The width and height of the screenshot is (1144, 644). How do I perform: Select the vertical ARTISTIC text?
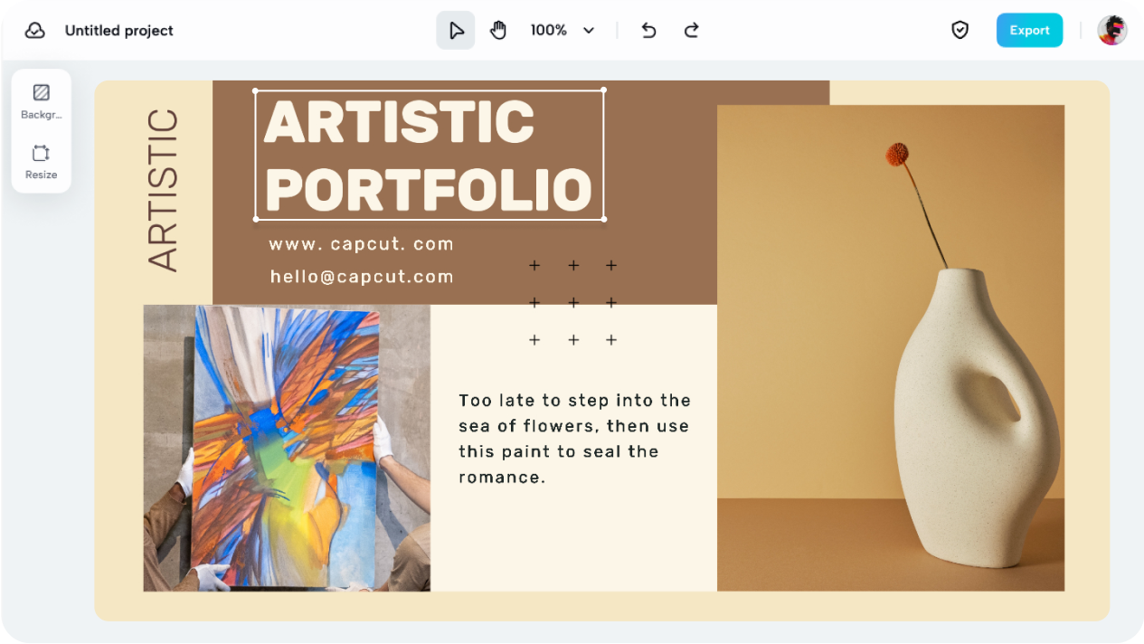point(164,191)
